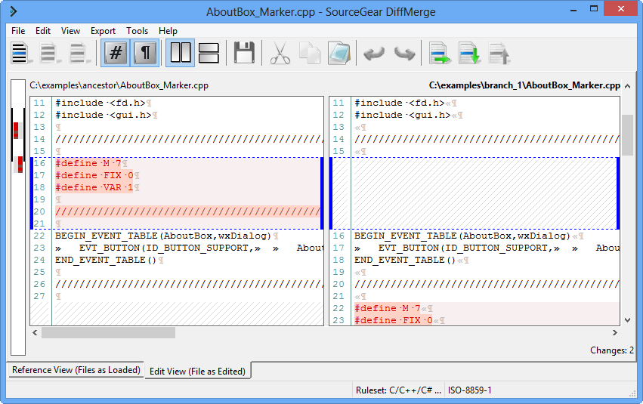
Task: Select the Edit View (File as Edited) tab
Action: 197,371
